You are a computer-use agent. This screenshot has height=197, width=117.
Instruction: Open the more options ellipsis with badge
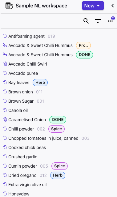pos(110,21)
